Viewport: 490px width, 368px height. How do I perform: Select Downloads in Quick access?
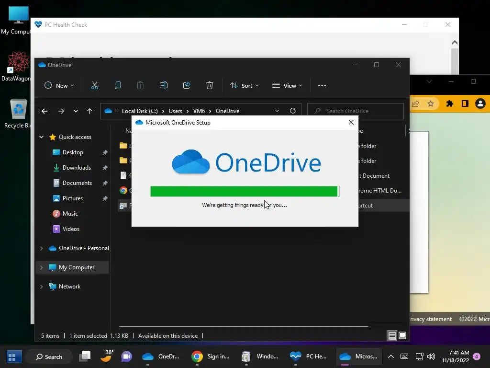click(77, 168)
